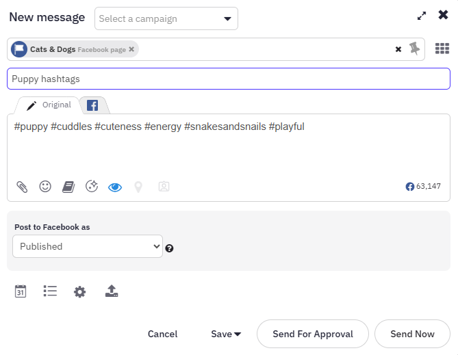Click the AI assist sparkle icon
Screen dimensions: 458x355
click(92, 186)
